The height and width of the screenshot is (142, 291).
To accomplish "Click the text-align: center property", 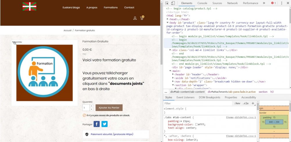I will tap(182, 128).
